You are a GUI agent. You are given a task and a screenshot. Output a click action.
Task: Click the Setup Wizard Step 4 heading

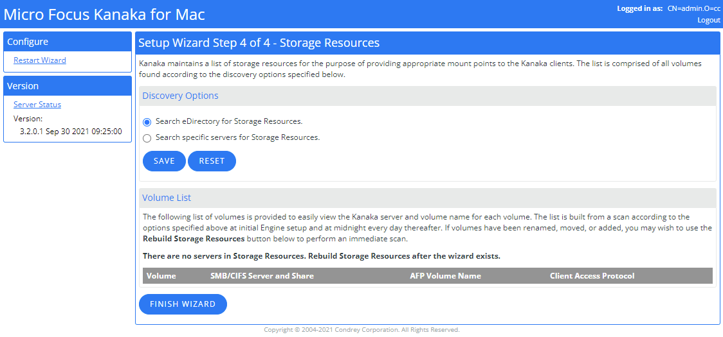click(259, 43)
